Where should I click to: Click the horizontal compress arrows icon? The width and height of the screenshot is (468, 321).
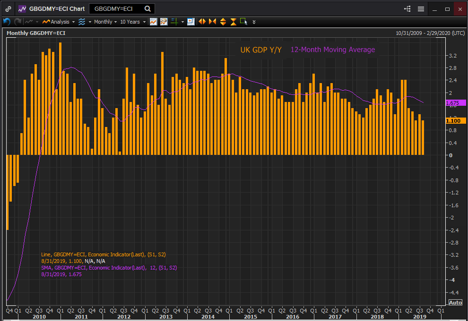click(x=212, y=22)
